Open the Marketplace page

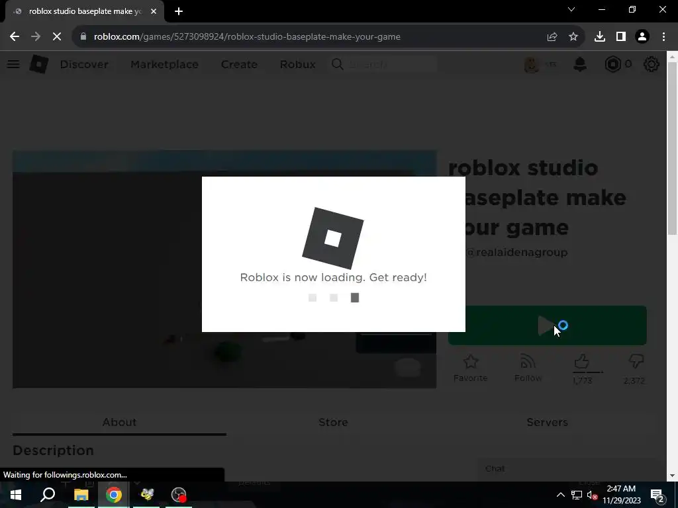tap(164, 64)
